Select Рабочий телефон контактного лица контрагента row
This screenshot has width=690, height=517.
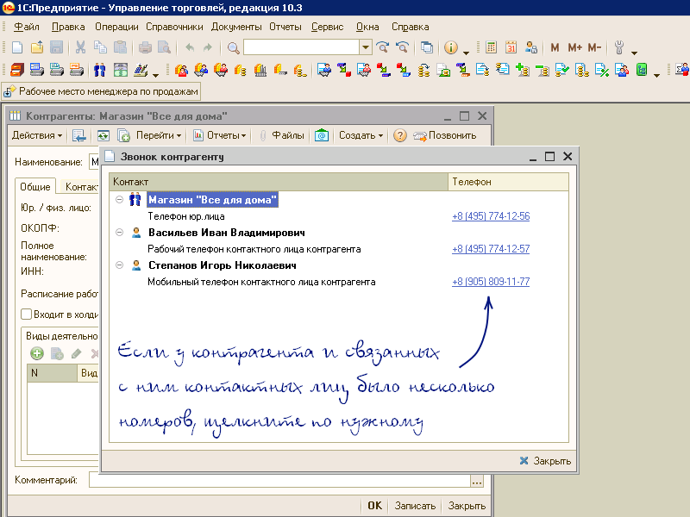[x=339, y=249]
